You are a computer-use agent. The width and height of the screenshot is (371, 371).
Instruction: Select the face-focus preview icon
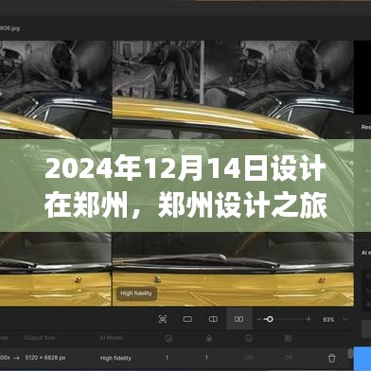(163, 319)
